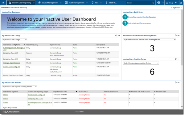The width and height of the screenshot is (185, 116).
Task: Open the Help question mark icon in top bar
Action: [181, 3]
